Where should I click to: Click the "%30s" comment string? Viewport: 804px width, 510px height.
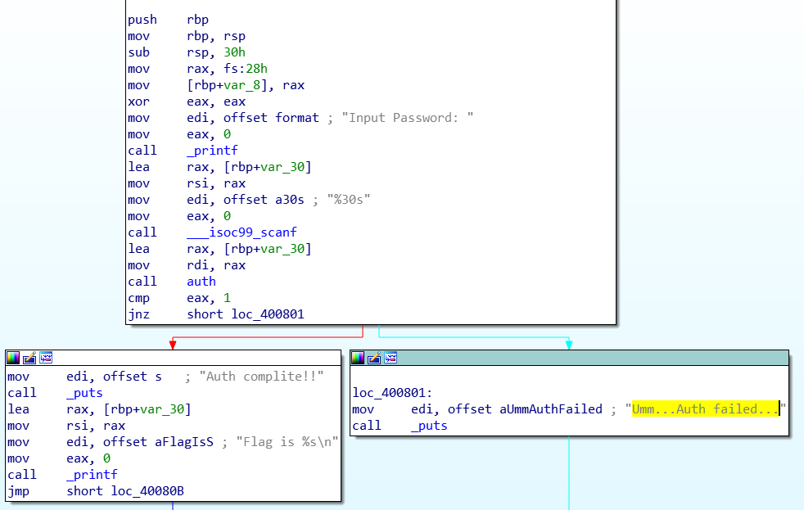pyautogui.click(x=349, y=200)
